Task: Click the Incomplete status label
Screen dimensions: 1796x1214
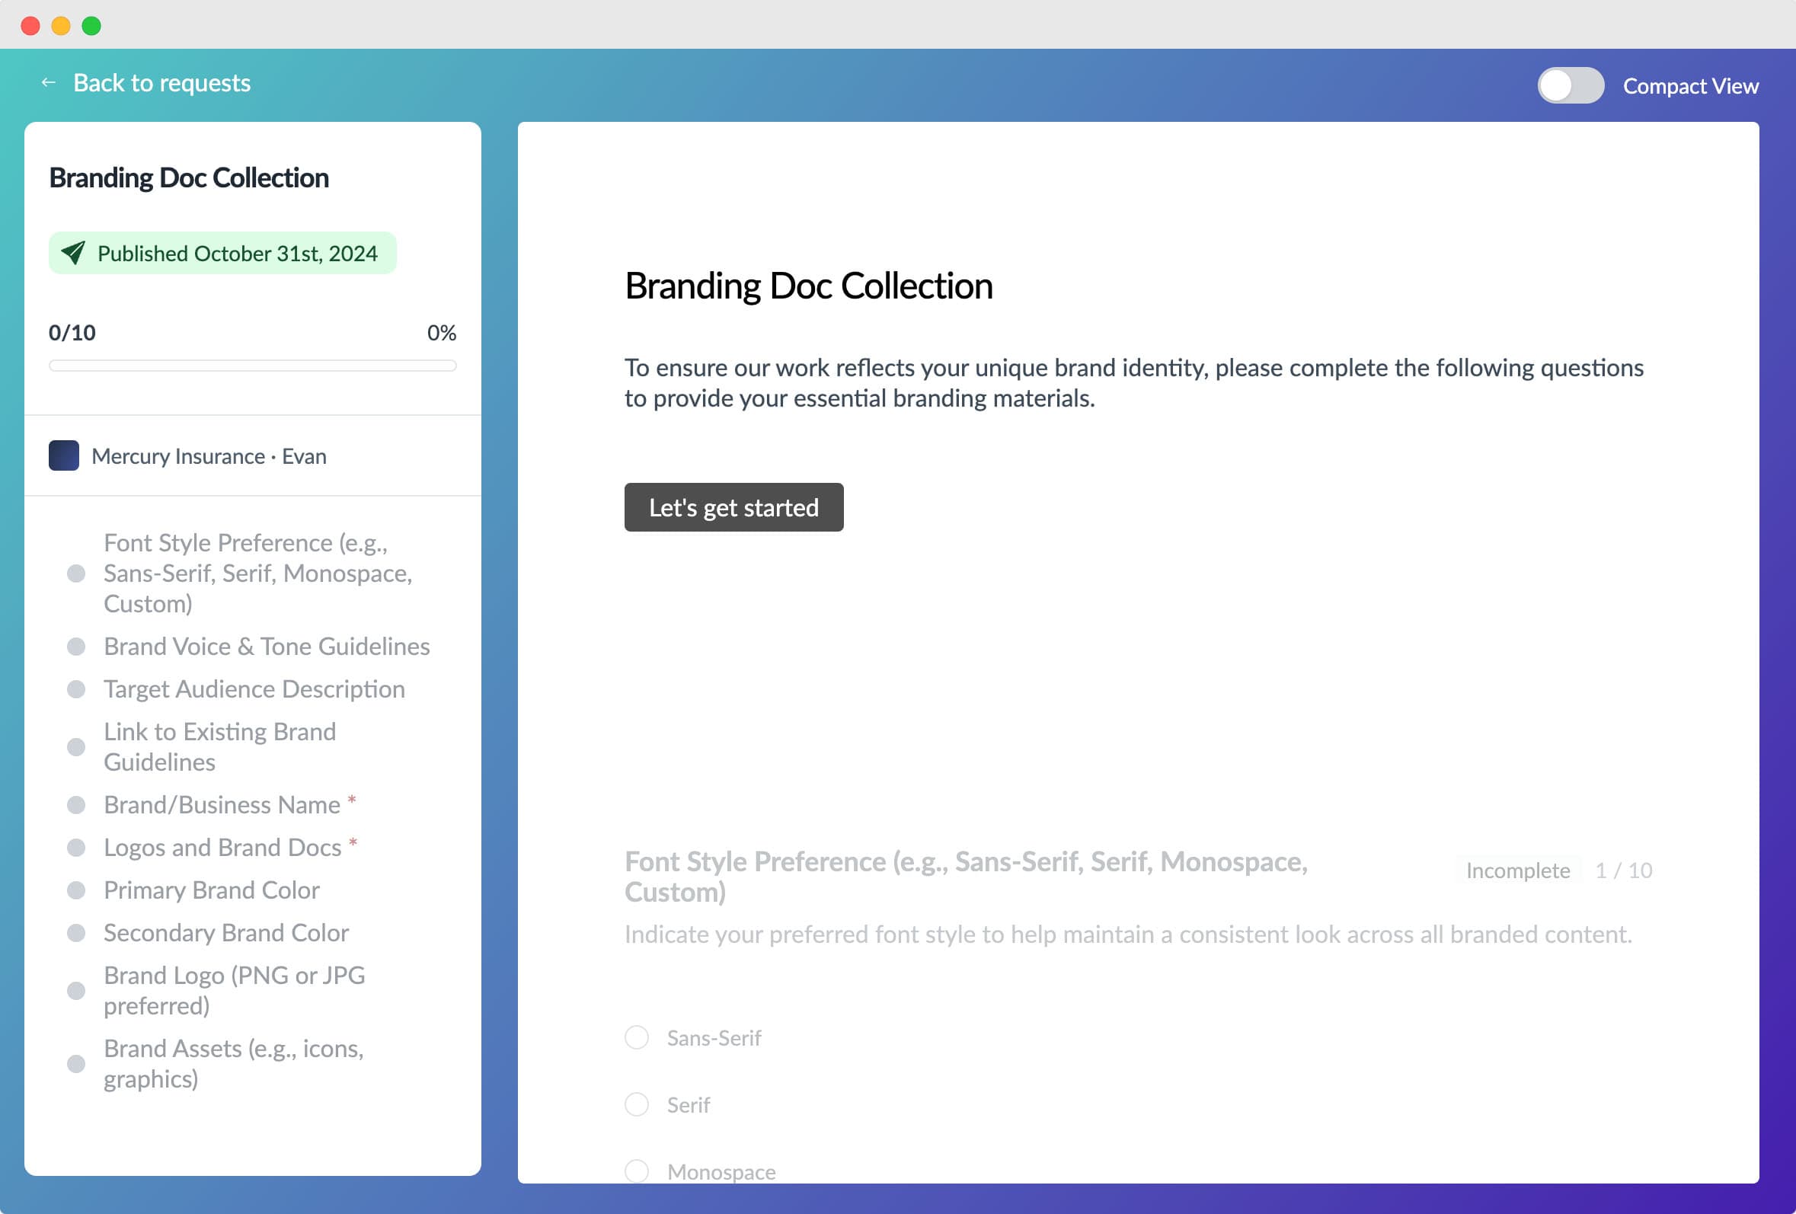Action: coord(1517,870)
